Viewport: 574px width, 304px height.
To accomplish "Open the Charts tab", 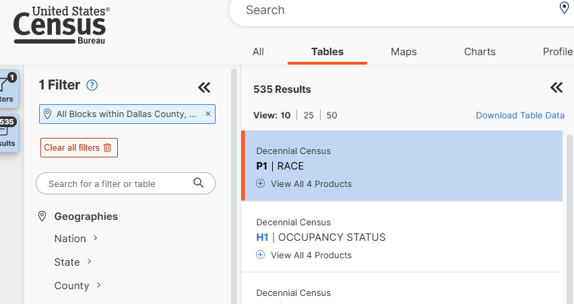I will (x=480, y=52).
